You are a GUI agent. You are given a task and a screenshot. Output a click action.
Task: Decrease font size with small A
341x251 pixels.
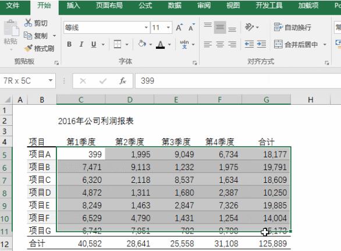point(191,27)
